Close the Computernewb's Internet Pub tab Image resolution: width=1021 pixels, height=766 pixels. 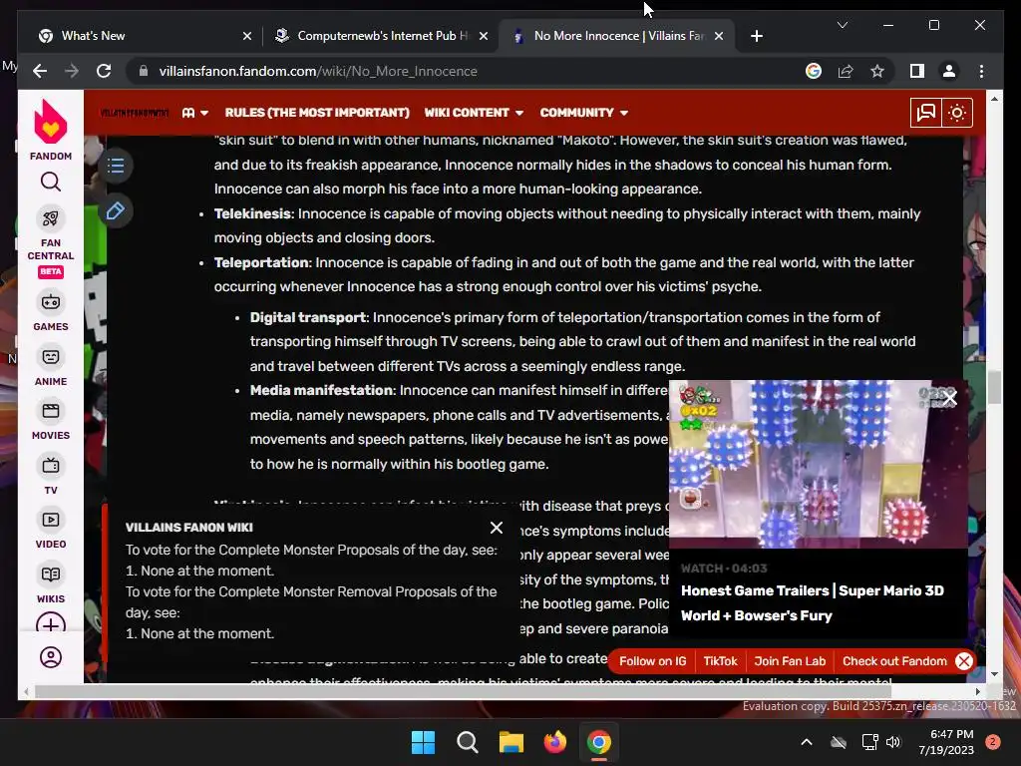(x=484, y=36)
